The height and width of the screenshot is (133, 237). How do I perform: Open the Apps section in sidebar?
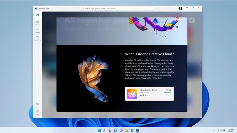click(38, 23)
